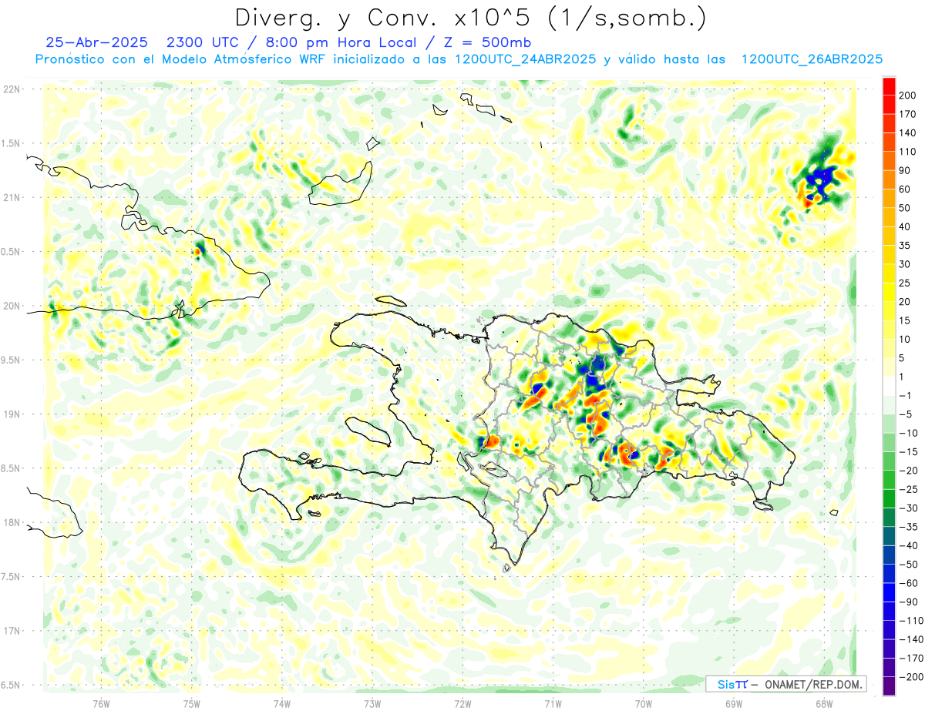Click the '6.5N' latitude label
The height and width of the screenshot is (714, 925).
(11, 685)
